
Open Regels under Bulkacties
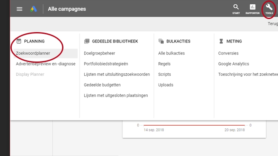pos(164,64)
